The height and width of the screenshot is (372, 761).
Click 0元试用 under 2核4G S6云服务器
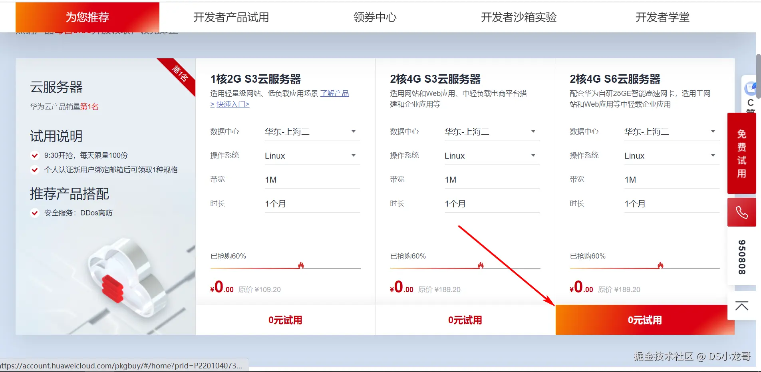point(645,320)
